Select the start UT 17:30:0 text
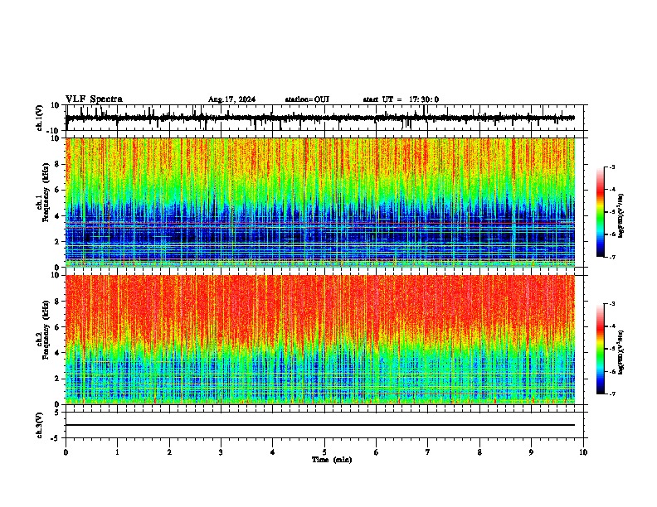 pyautogui.click(x=401, y=99)
